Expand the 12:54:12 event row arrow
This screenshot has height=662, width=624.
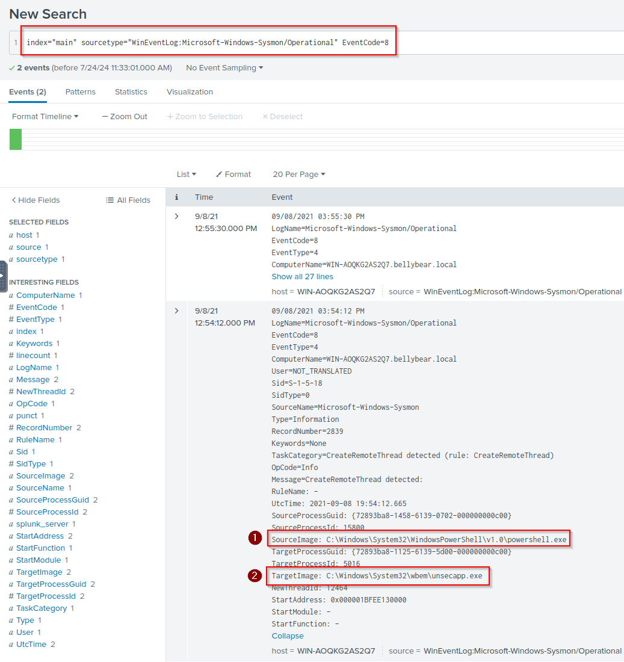(x=176, y=311)
